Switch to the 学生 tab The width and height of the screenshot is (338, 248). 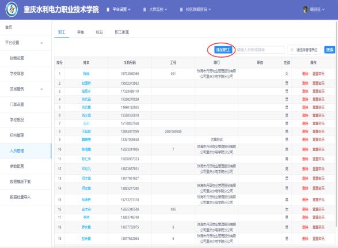click(x=81, y=32)
